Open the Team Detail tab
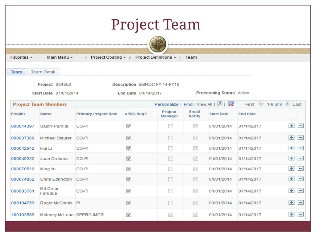The width and height of the screenshot is (316, 237). 43,72
